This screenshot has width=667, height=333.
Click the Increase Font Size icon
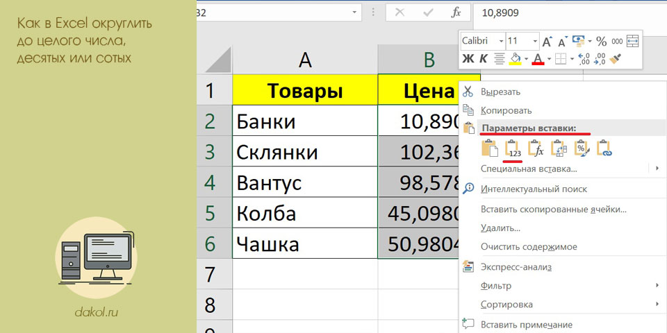coord(547,42)
